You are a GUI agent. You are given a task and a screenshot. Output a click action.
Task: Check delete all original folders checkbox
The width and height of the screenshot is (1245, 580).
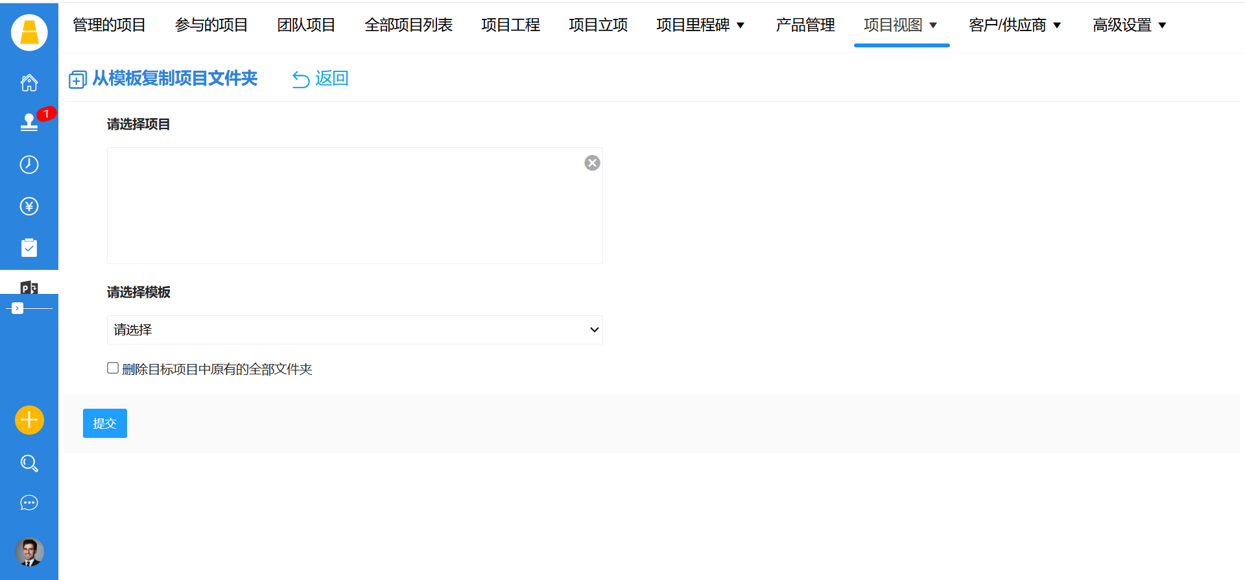(x=113, y=369)
